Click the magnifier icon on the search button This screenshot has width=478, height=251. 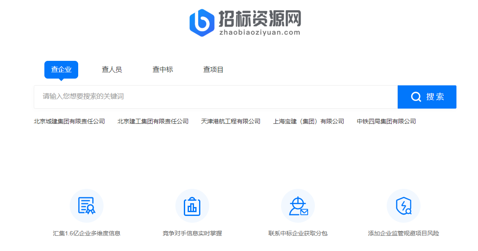click(416, 97)
